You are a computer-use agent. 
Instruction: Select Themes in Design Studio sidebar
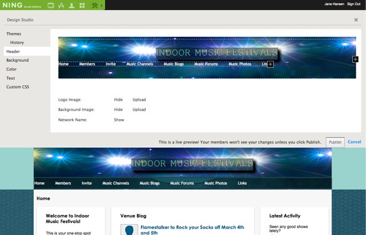click(x=14, y=34)
